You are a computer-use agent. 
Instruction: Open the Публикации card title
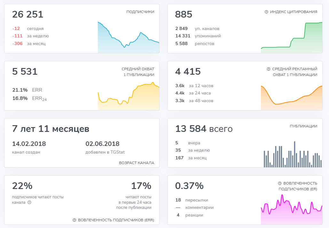click(x=303, y=126)
